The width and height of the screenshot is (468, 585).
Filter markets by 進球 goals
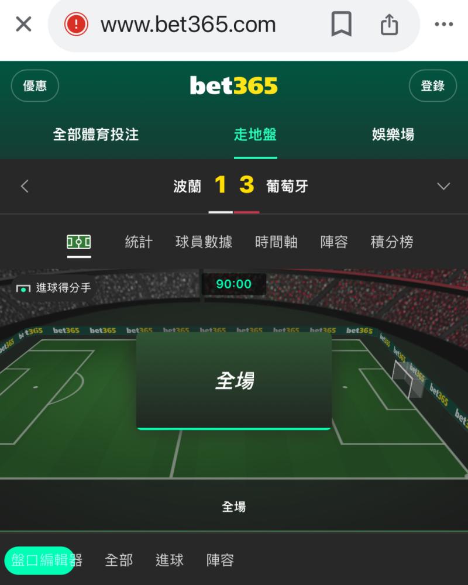point(170,560)
